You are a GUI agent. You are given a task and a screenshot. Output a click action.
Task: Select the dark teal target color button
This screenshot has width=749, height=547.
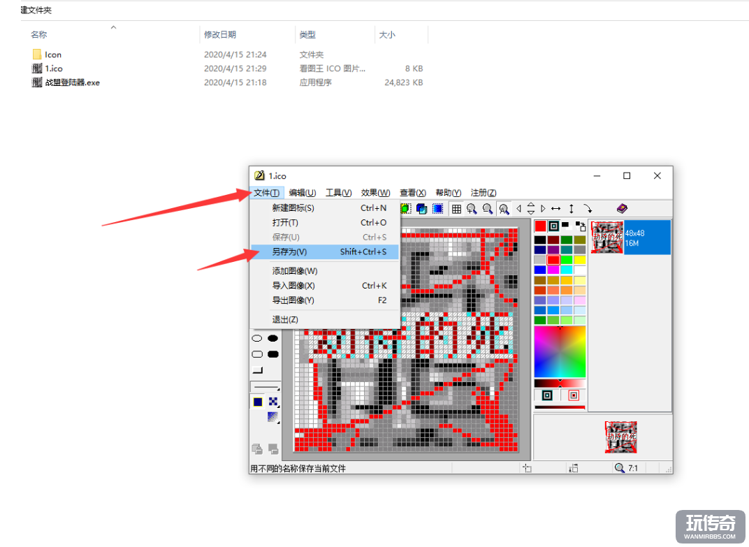(x=547, y=395)
